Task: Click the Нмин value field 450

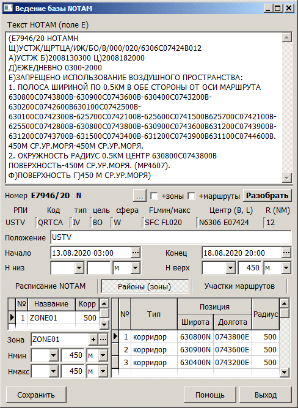Action: click(x=73, y=355)
